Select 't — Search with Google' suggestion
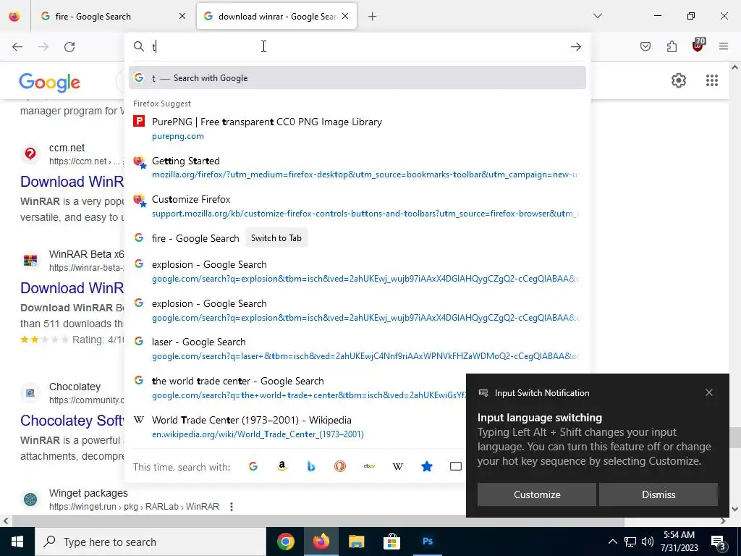 [357, 78]
